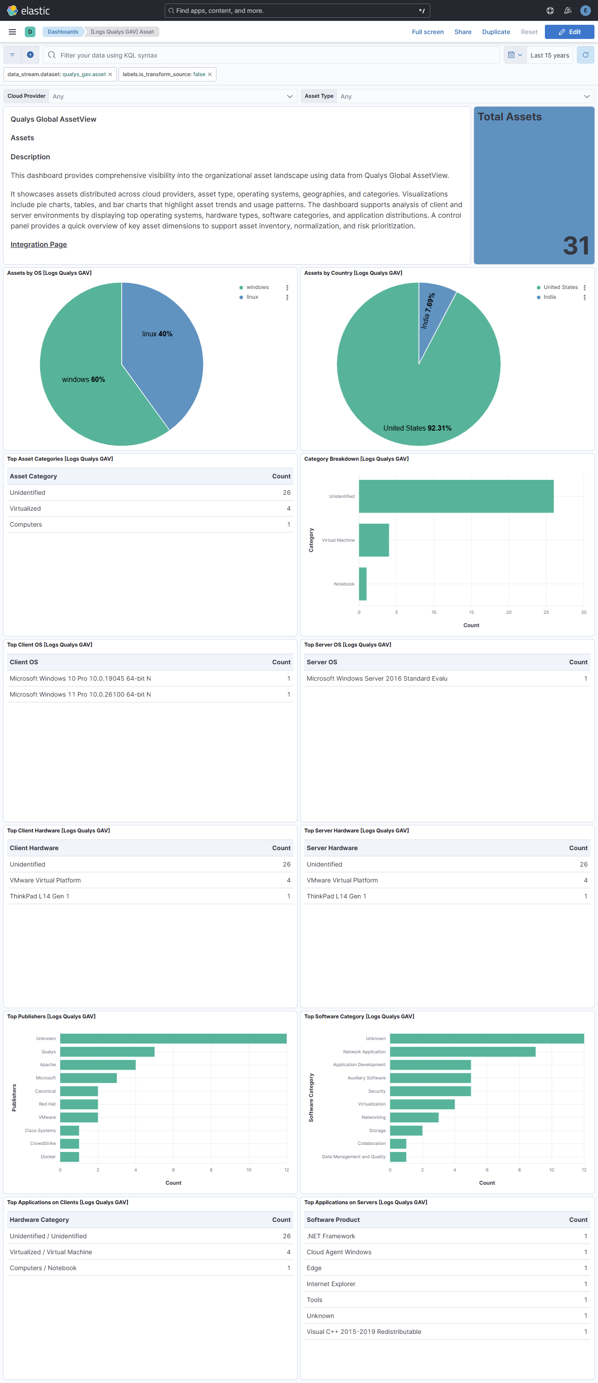Open the help menu icon

click(550, 11)
